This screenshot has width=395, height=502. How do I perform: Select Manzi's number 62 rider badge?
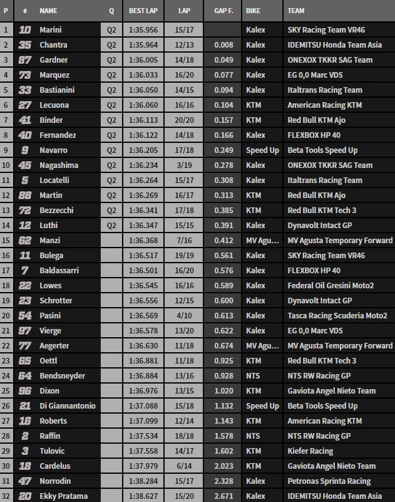point(26,240)
